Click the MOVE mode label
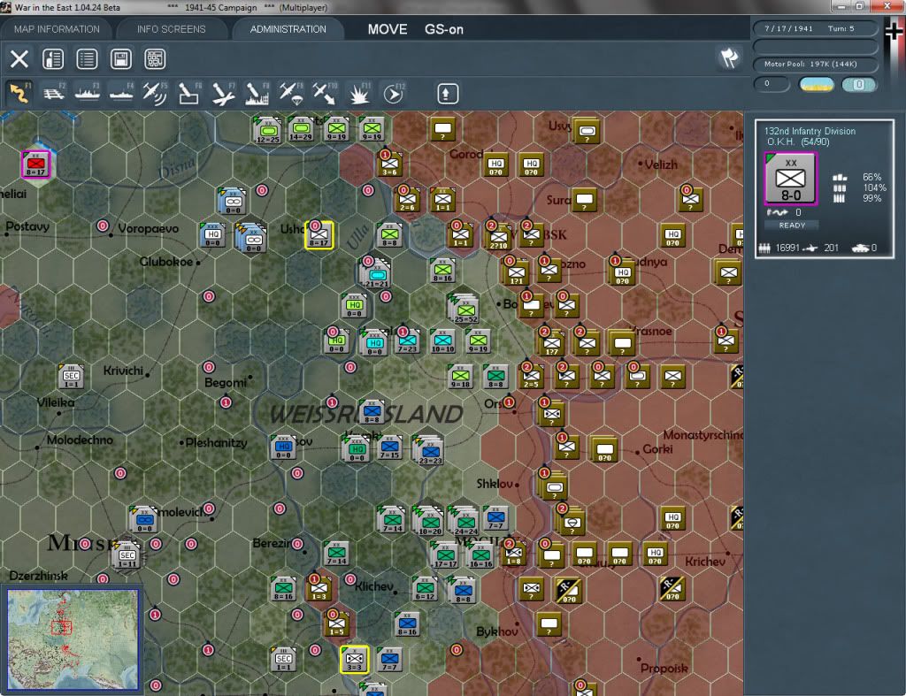The height and width of the screenshot is (696, 906). (x=388, y=29)
